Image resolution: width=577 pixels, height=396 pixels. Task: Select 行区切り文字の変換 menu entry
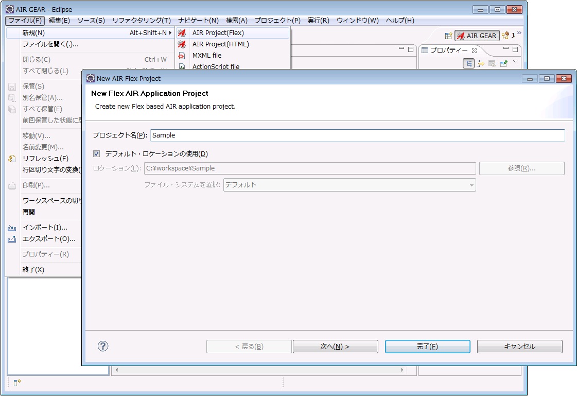(44, 169)
